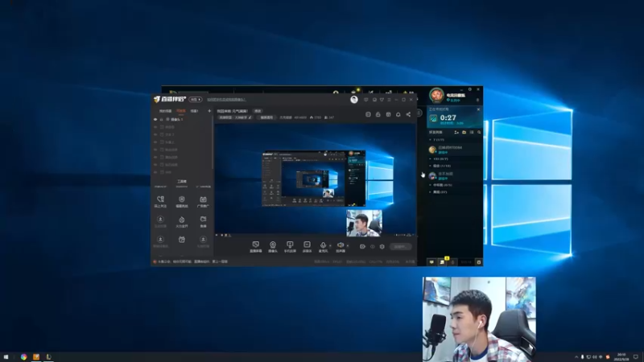Open the heart icon in title bar
The image size is (644, 362).
(366, 99)
